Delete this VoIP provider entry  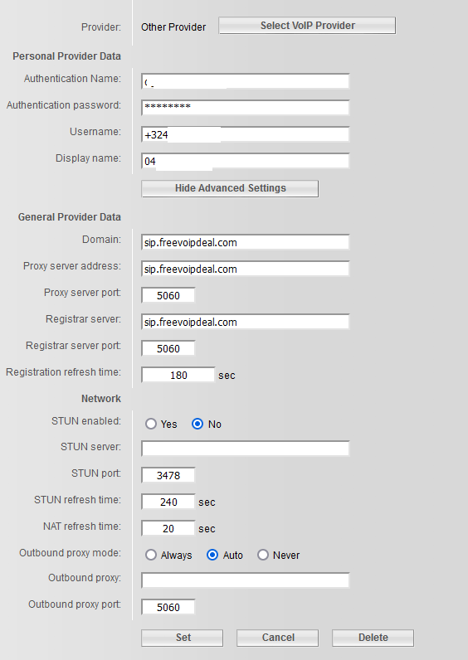[373, 638]
